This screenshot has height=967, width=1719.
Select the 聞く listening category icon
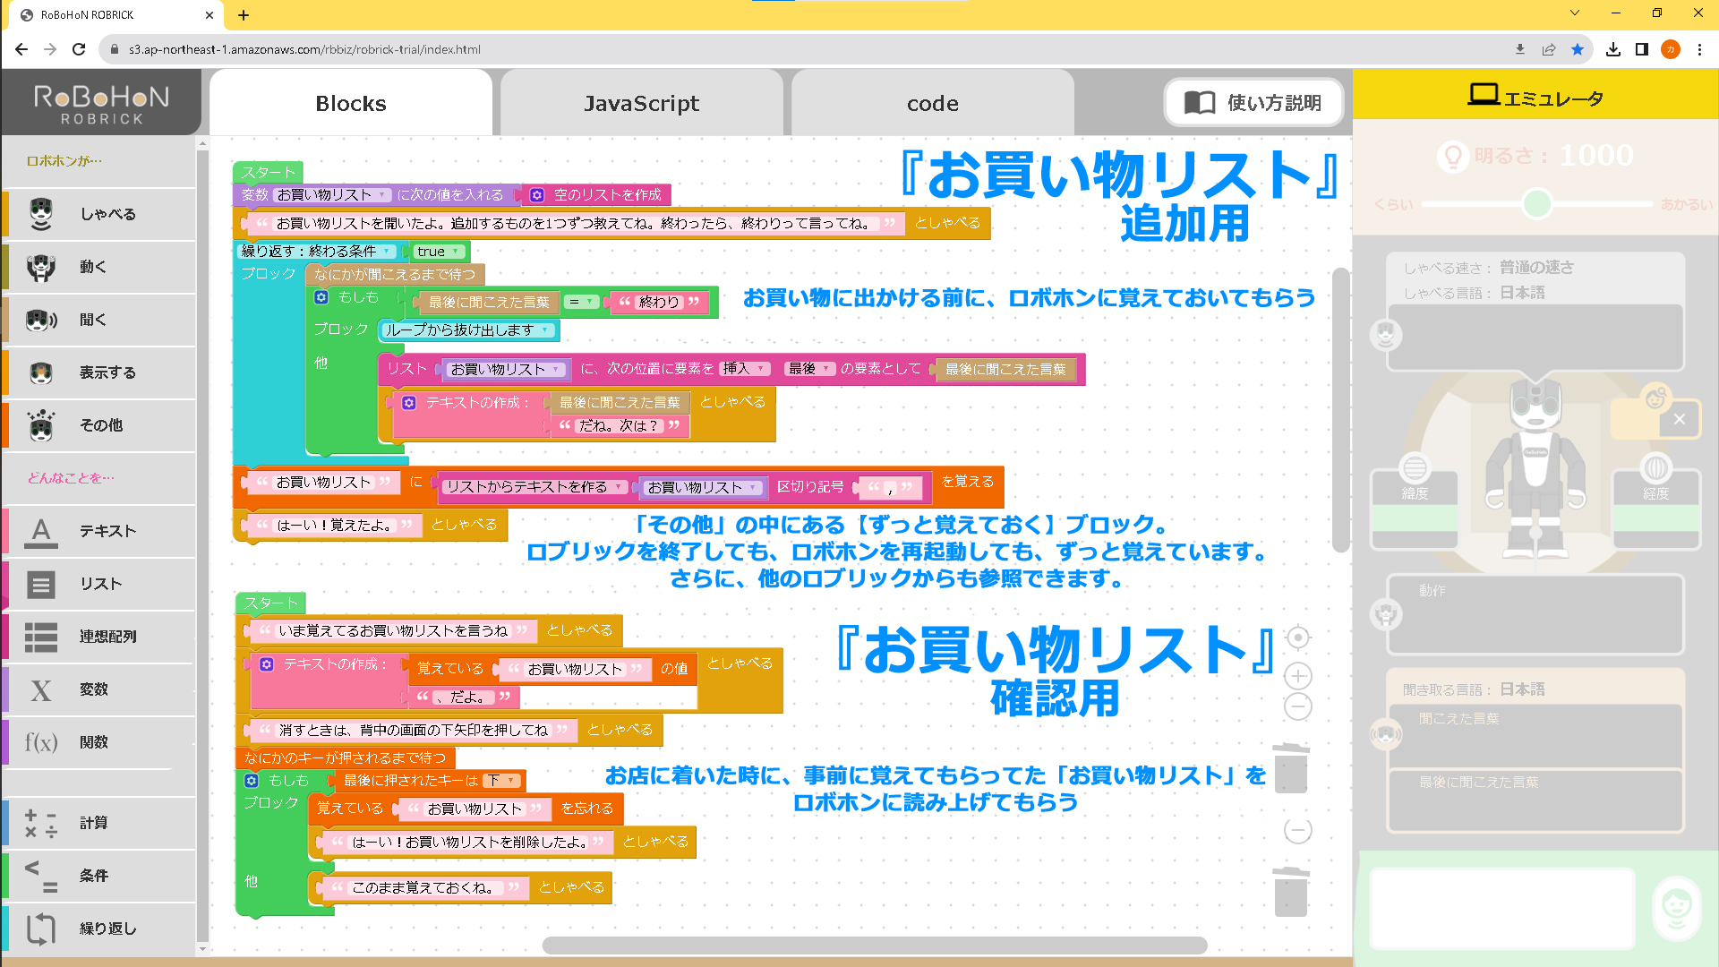(x=41, y=320)
